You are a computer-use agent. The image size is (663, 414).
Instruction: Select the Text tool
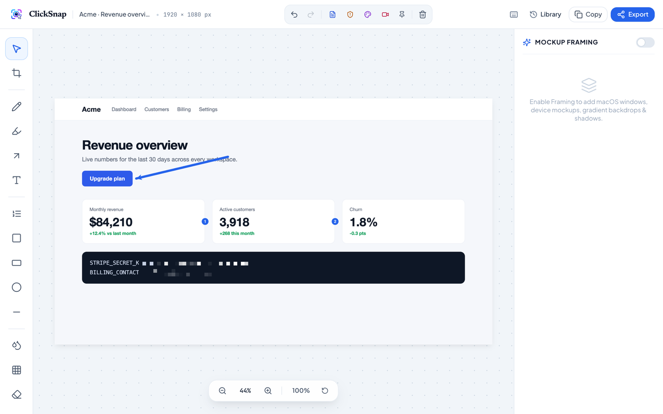pos(17,180)
